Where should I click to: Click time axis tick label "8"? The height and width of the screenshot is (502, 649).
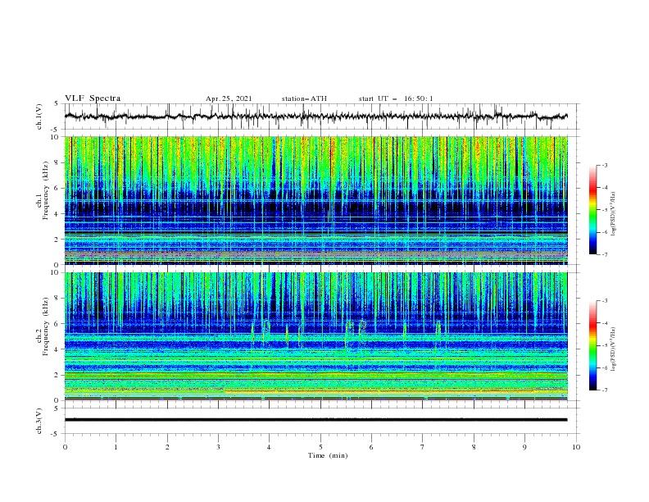[x=474, y=447]
